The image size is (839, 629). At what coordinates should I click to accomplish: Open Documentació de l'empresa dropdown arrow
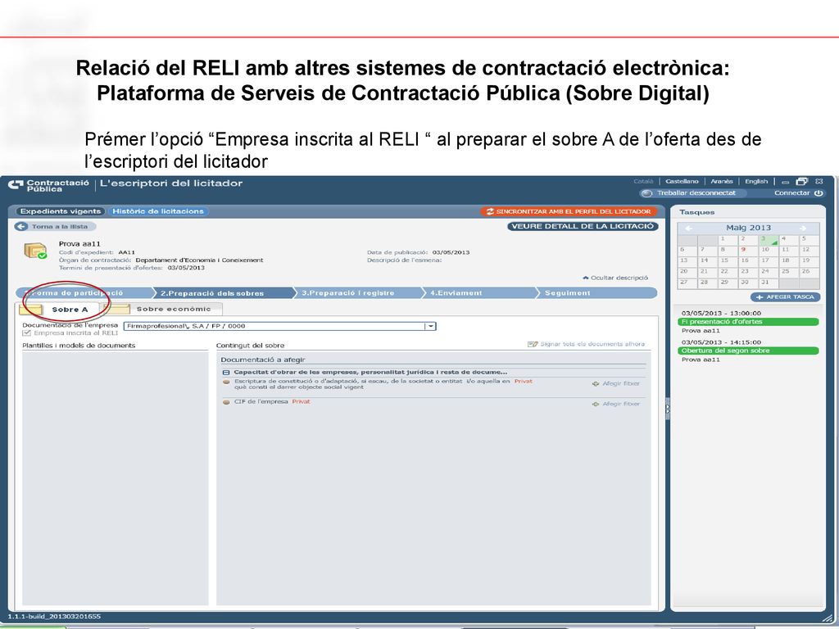430,326
